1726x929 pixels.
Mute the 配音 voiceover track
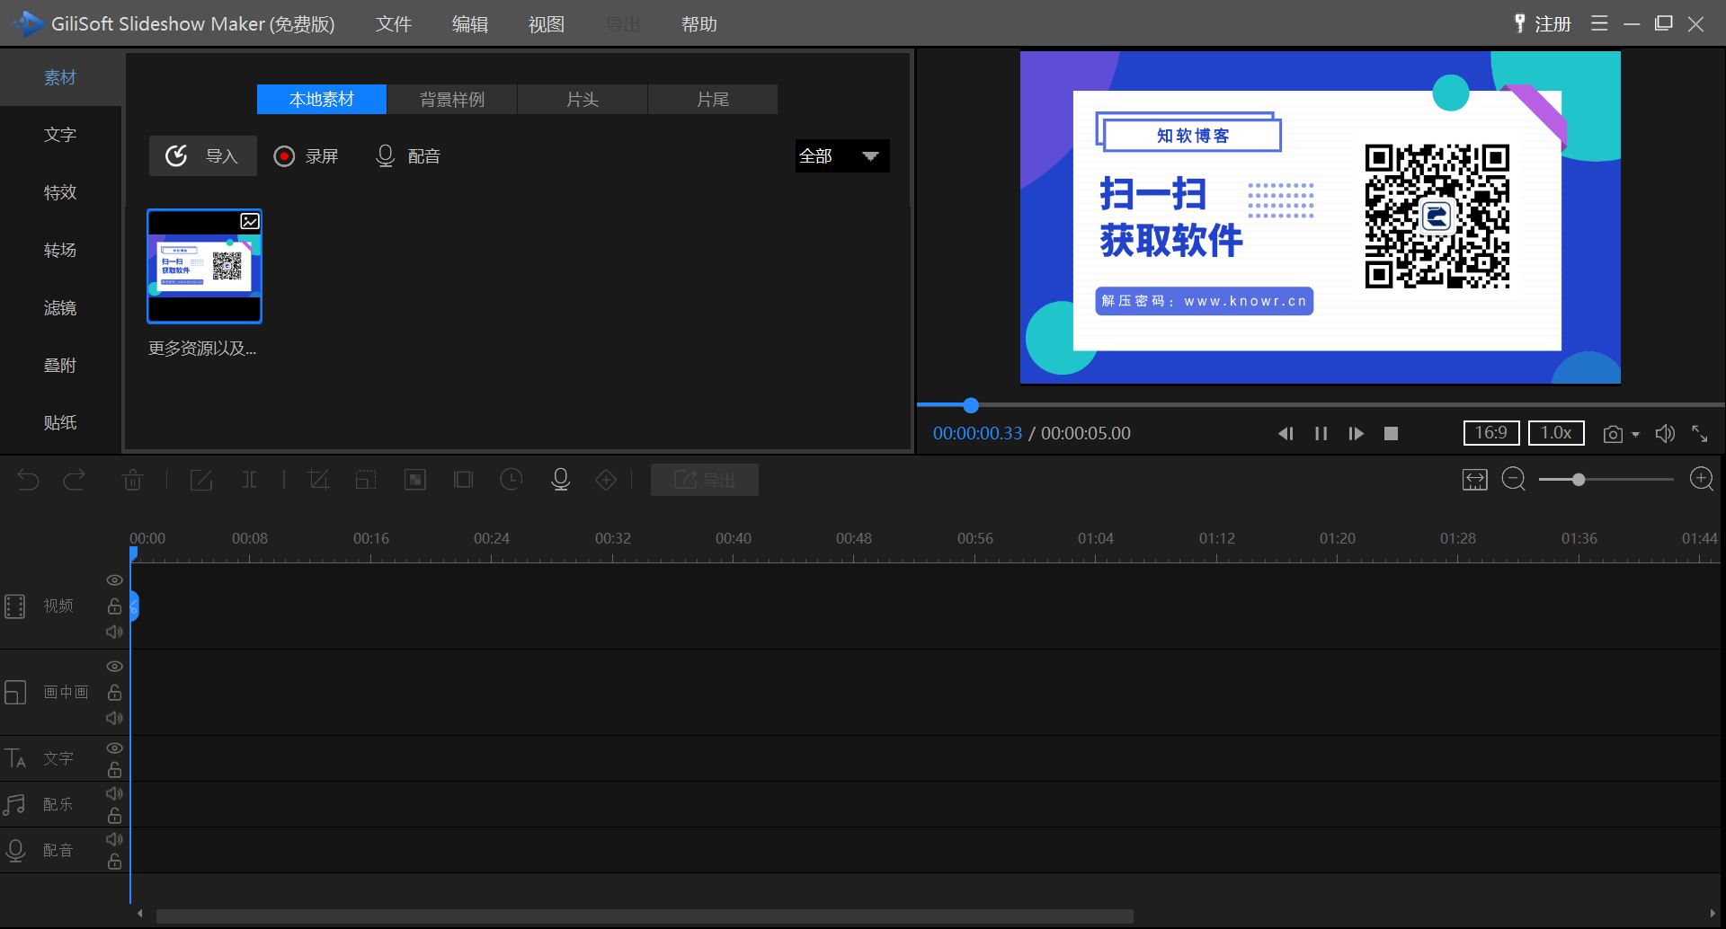point(114,839)
